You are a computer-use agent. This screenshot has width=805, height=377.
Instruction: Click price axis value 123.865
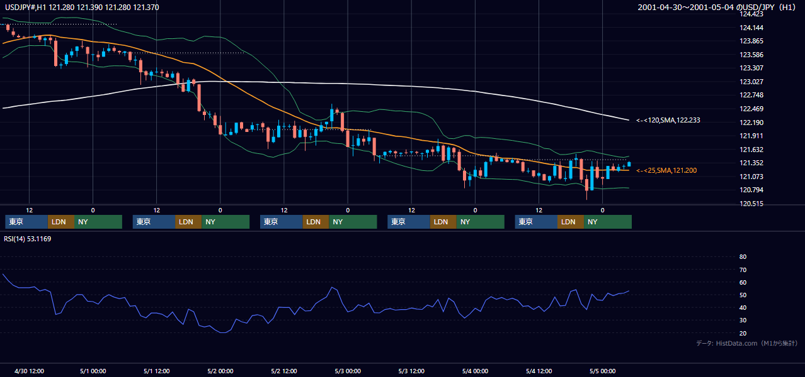[x=751, y=41]
